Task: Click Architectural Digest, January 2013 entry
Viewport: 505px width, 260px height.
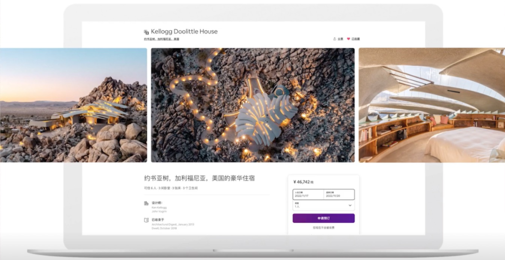Action: (x=173, y=224)
